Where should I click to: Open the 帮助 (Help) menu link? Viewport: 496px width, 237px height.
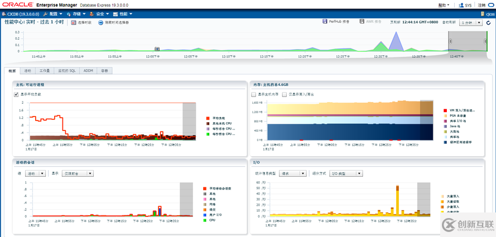click(x=444, y=5)
